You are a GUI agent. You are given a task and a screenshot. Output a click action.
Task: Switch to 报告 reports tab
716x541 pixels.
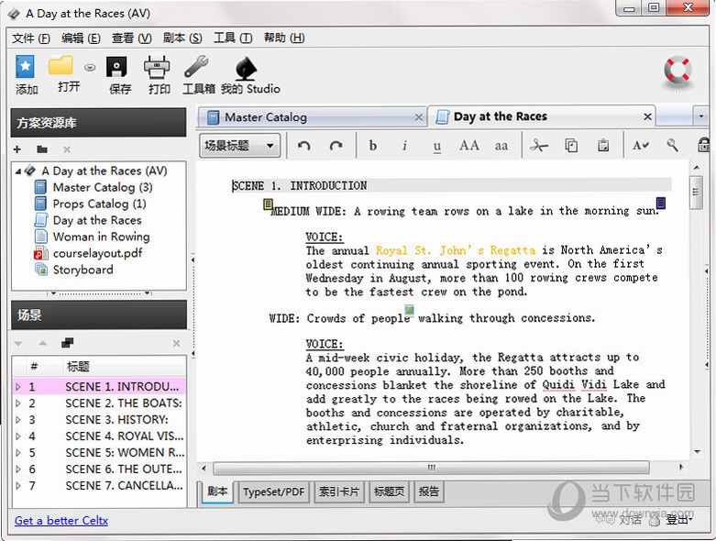(429, 491)
